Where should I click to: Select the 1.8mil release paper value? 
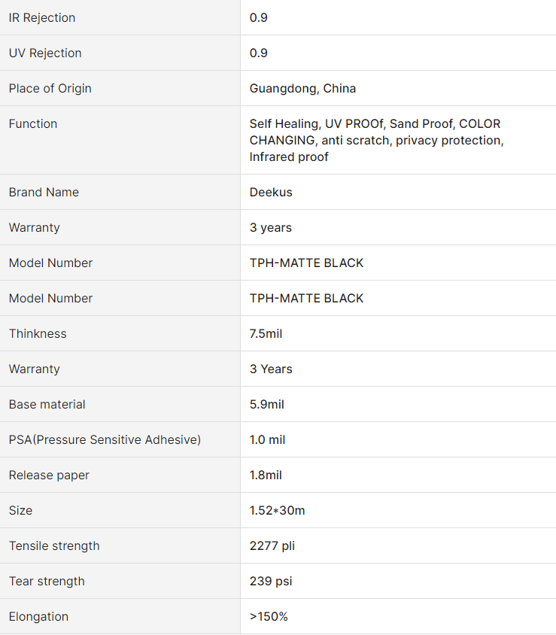(x=266, y=475)
